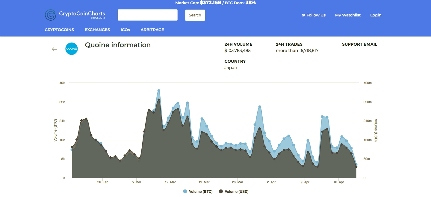Open the CRYPTOCOINS menu
The image size is (431, 197).
59,30
